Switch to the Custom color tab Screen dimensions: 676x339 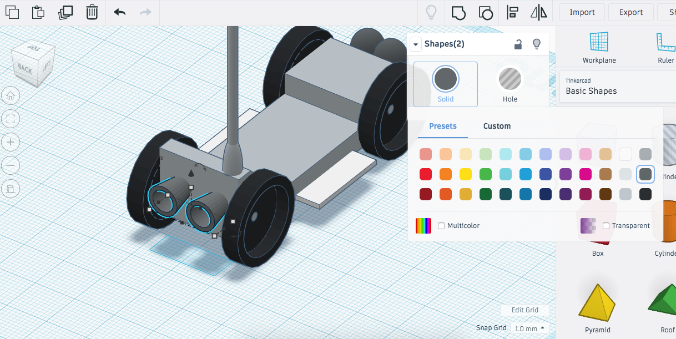(x=497, y=126)
